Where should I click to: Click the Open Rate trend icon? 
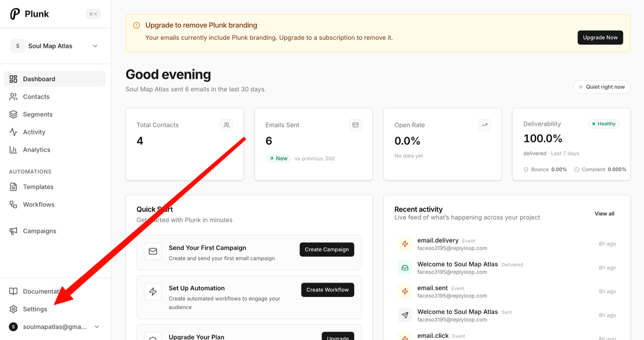(484, 125)
